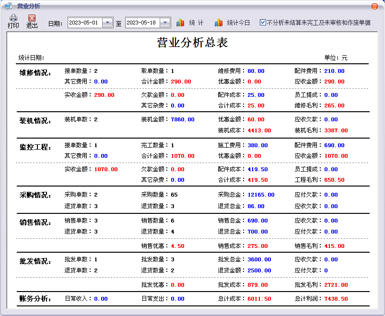Click 装机金额 value 7860.00
The width and height of the screenshot is (385, 316).
(x=183, y=119)
